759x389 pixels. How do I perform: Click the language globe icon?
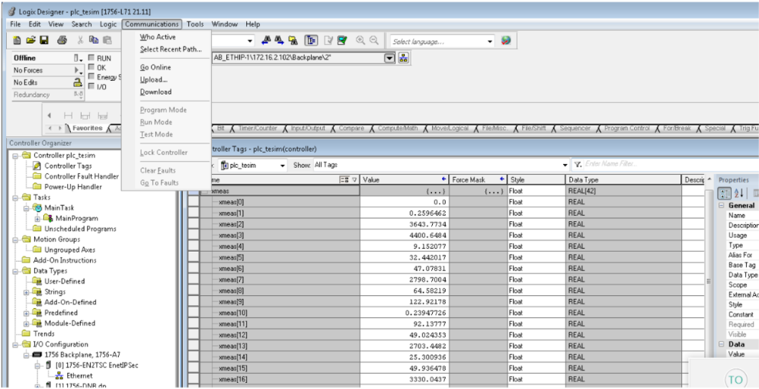506,40
